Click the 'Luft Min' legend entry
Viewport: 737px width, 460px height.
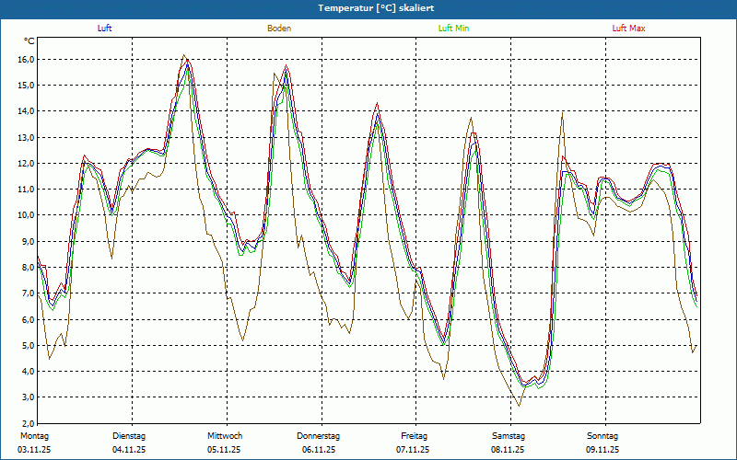(453, 29)
